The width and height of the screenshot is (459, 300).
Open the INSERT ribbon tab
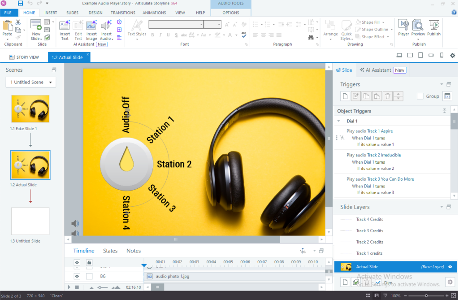pos(51,13)
